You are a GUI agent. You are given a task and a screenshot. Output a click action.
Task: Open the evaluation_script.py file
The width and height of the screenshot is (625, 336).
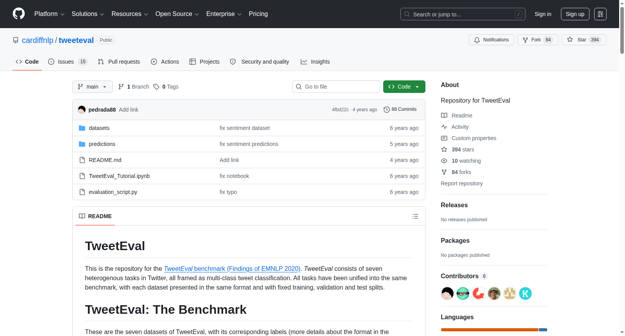coord(113,192)
